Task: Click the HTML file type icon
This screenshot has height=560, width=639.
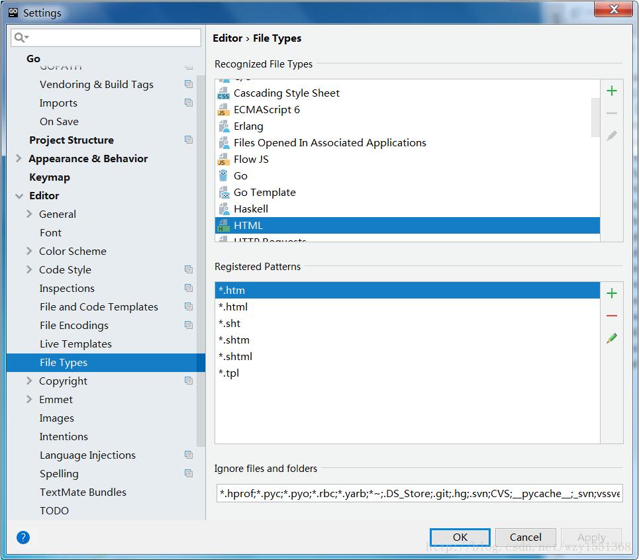Action: point(223,225)
